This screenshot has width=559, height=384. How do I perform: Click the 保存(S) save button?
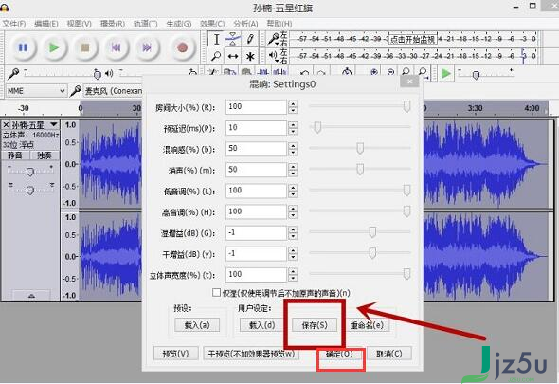(315, 325)
